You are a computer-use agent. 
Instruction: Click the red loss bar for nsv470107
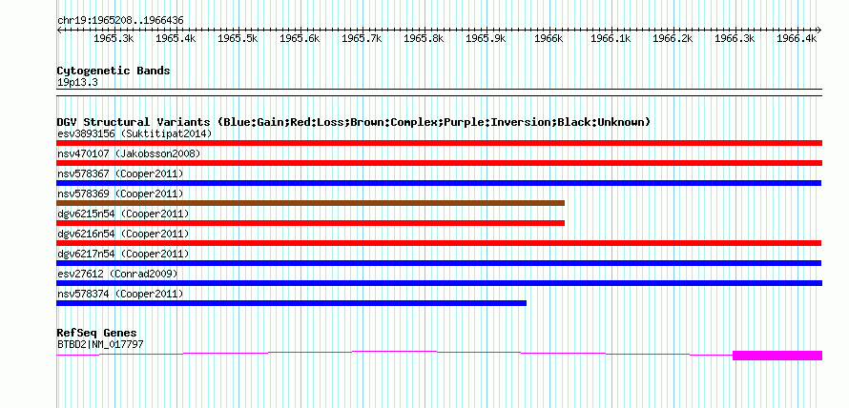(x=439, y=163)
